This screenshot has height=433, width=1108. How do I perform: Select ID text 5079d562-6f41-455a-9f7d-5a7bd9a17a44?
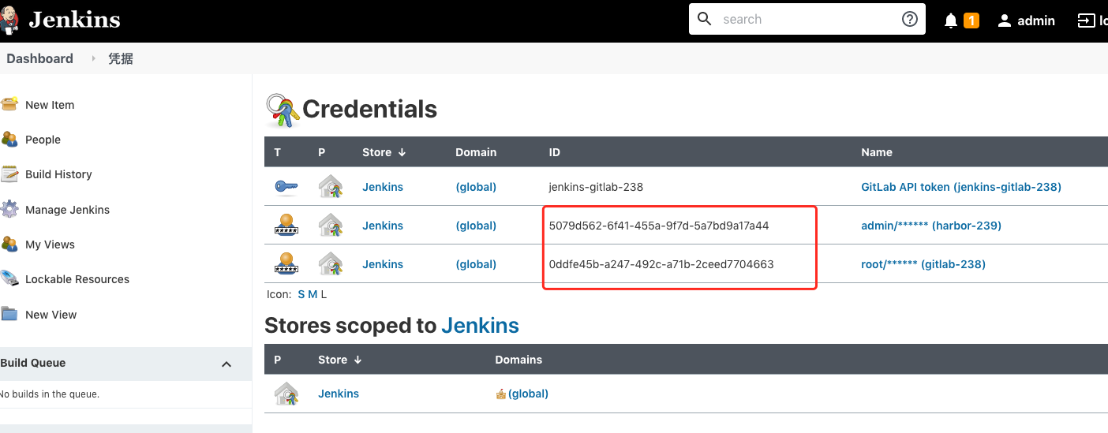(x=659, y=226)
